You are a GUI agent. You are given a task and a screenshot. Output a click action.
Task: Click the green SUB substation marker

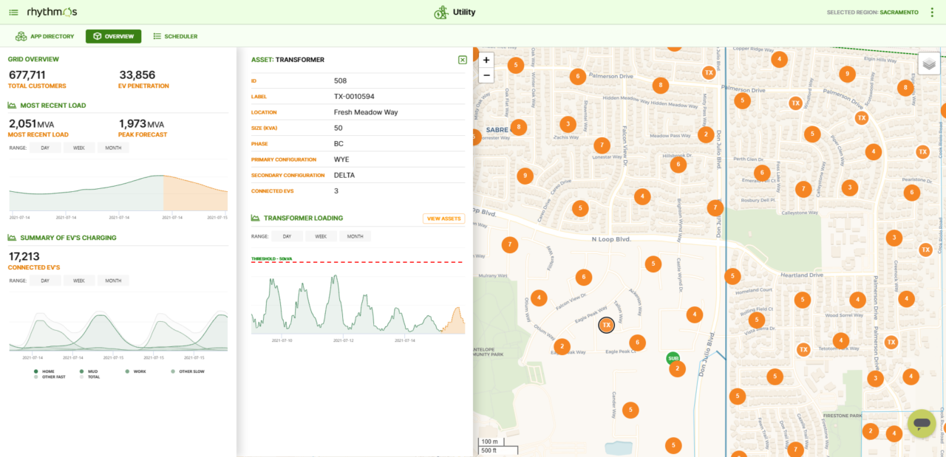click(673, 358)
